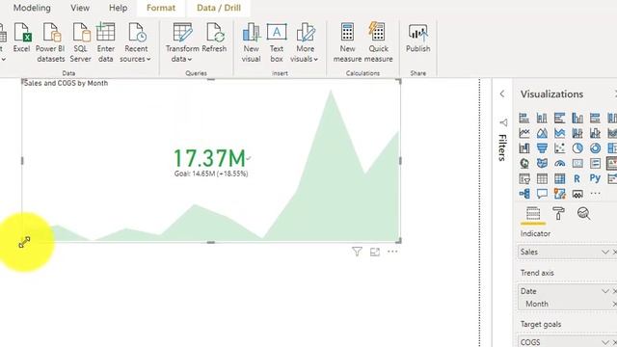
Task: Select line and stacked column chart visual
Action: (x=577, y=133)
